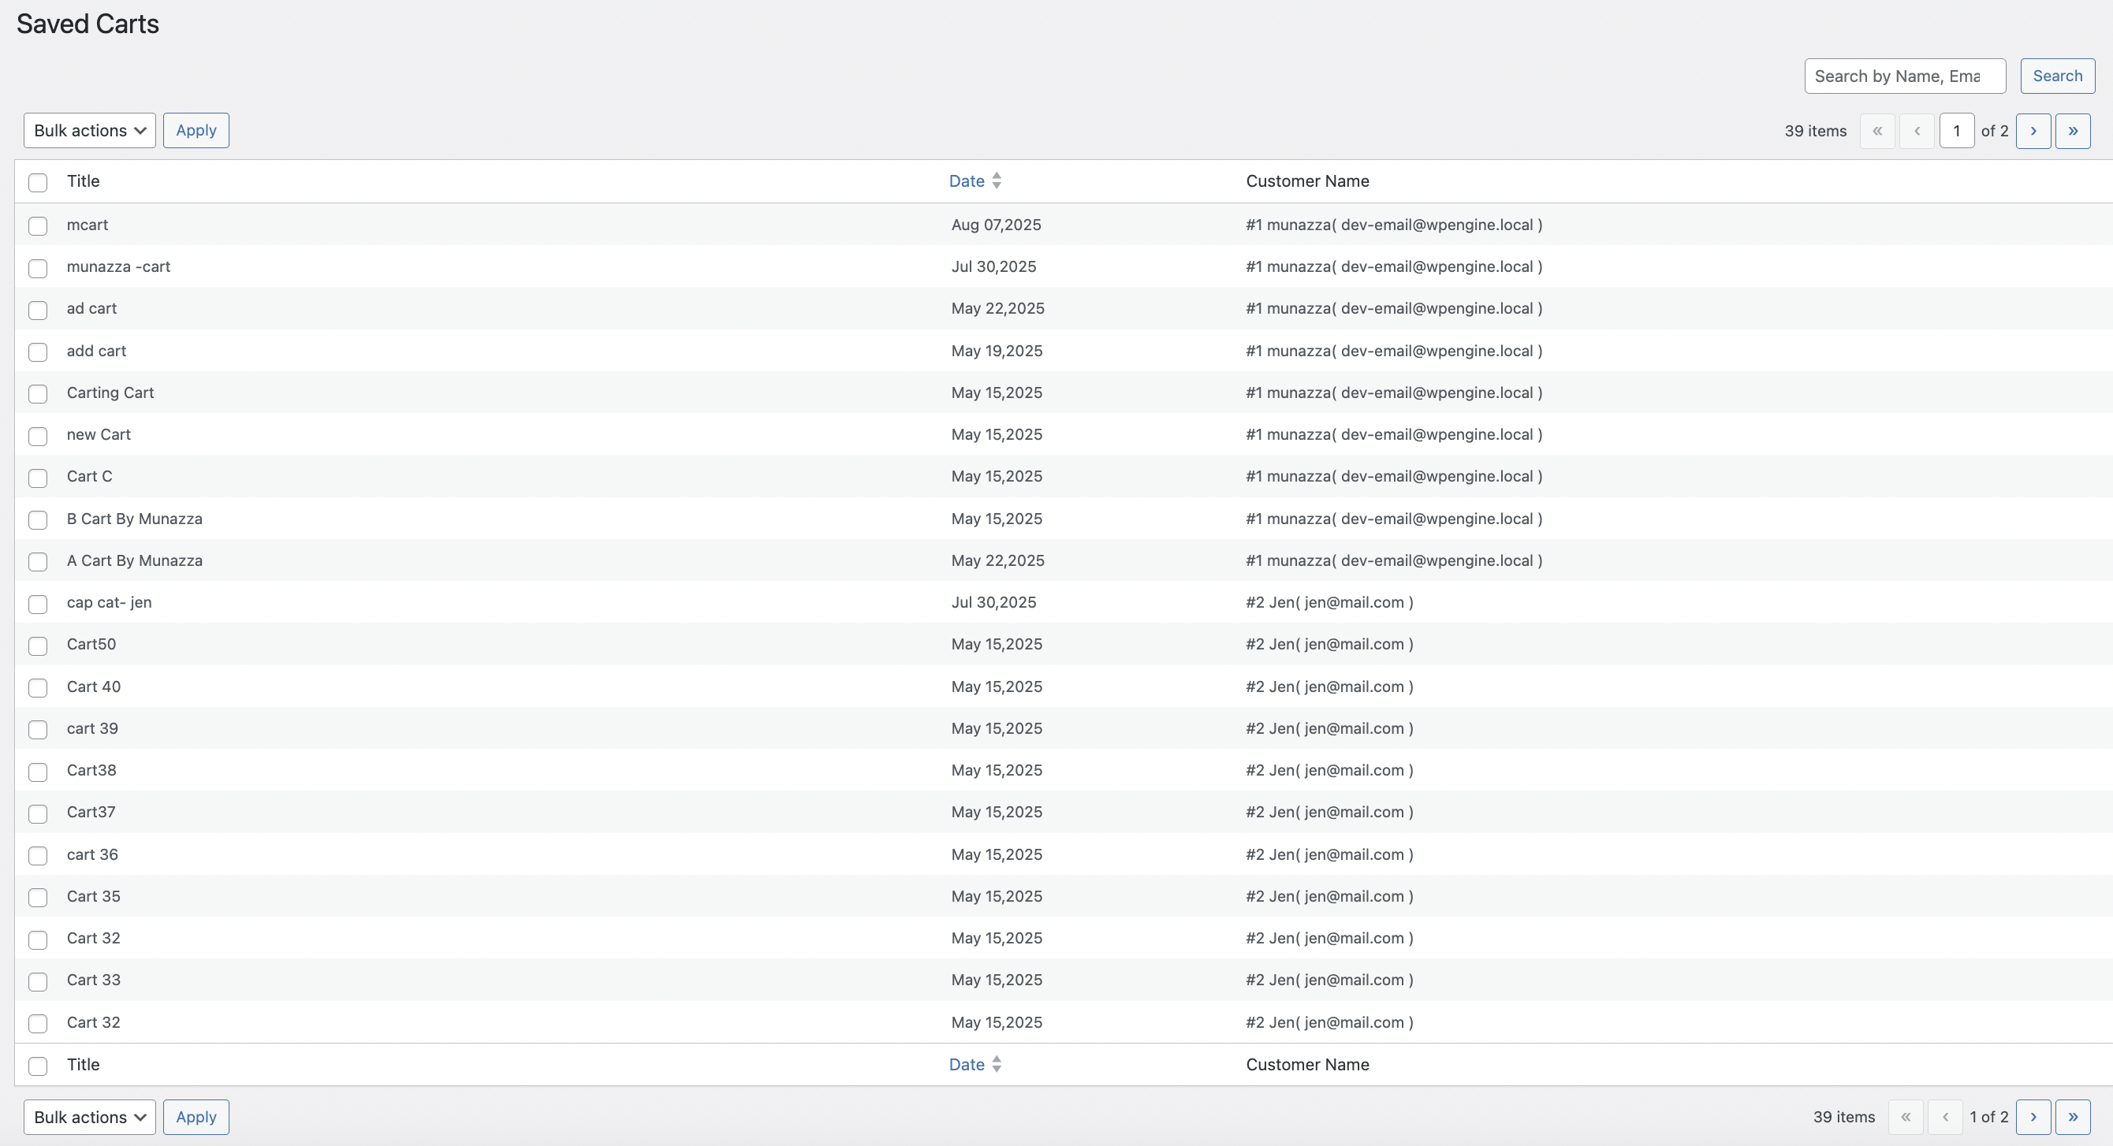The image size is (2113, 1146).
Task: Check B Cart By Munazza checkbox
Action: click(x=38, y=519)
